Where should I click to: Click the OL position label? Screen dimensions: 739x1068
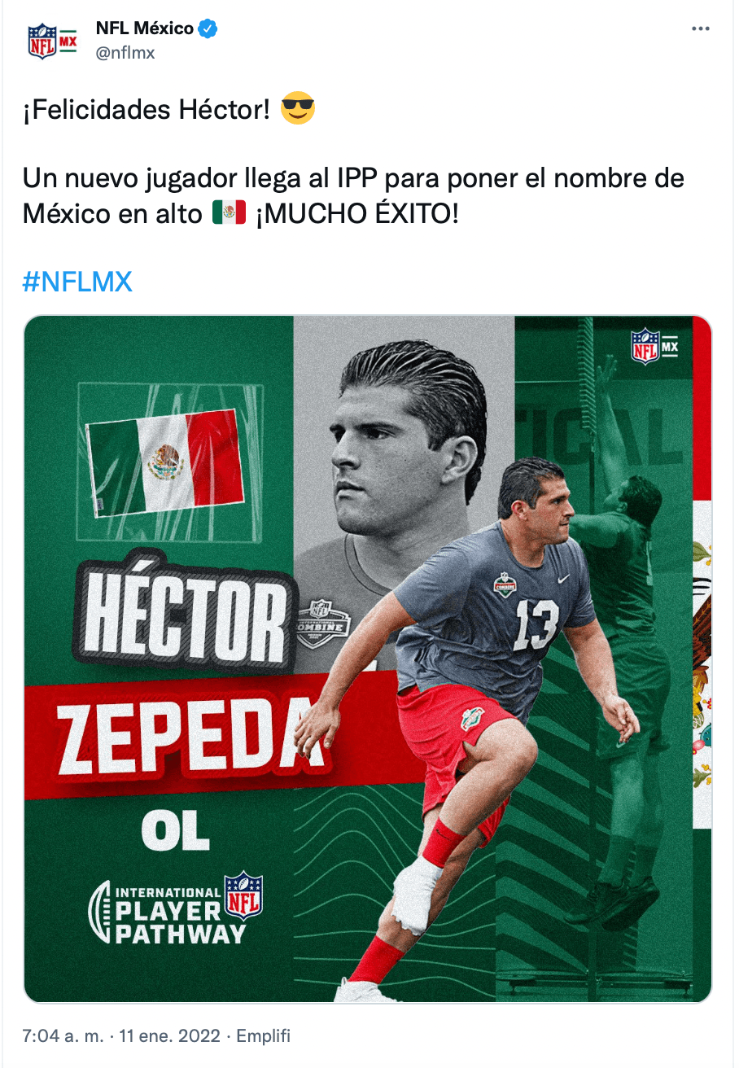click(175, 831)
